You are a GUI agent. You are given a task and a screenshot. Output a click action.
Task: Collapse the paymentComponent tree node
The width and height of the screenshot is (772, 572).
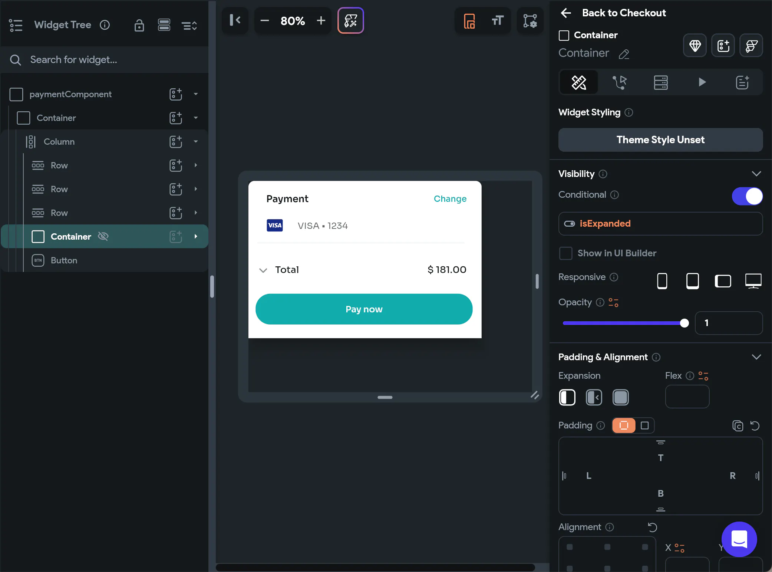tap(196, 94)
